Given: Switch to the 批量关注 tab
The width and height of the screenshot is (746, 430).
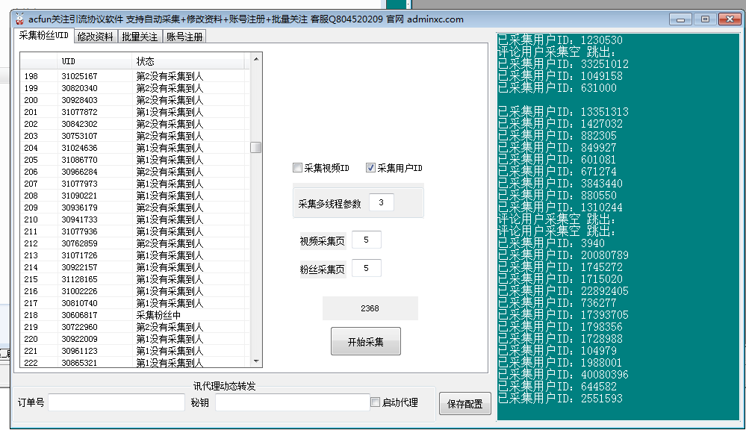Looking at the screenshot, I should tap(139, 35).
